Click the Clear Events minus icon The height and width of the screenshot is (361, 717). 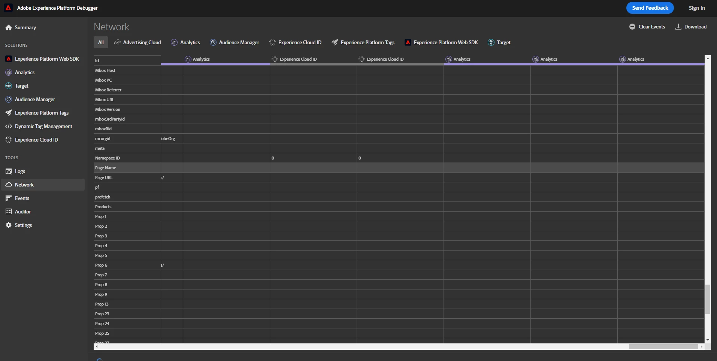coord(632,27)
